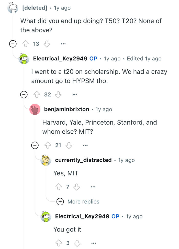Collapse Electrical_Key2949's comment thread

tap(24, 95)
